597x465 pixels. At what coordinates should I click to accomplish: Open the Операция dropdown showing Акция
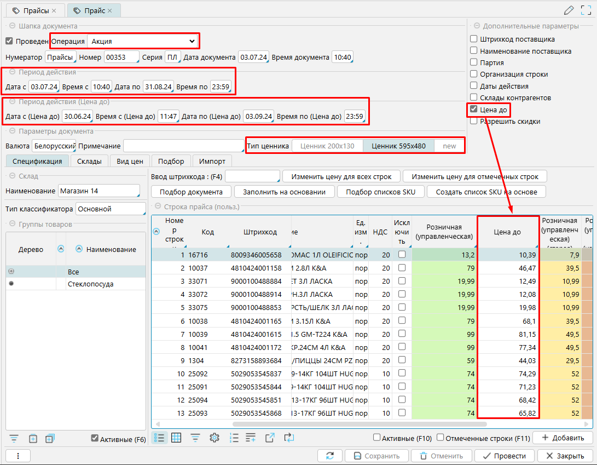coord(143,41)
